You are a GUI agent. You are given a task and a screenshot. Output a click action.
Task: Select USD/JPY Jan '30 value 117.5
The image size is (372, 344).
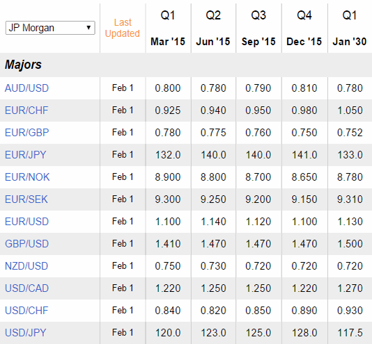tap(350, 333)
